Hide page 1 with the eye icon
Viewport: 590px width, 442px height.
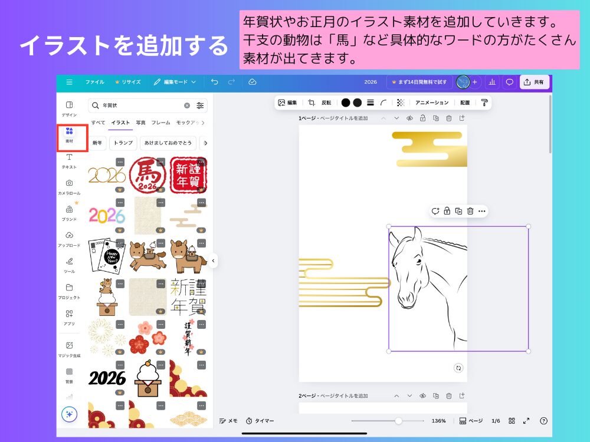(x=409, y=118)
